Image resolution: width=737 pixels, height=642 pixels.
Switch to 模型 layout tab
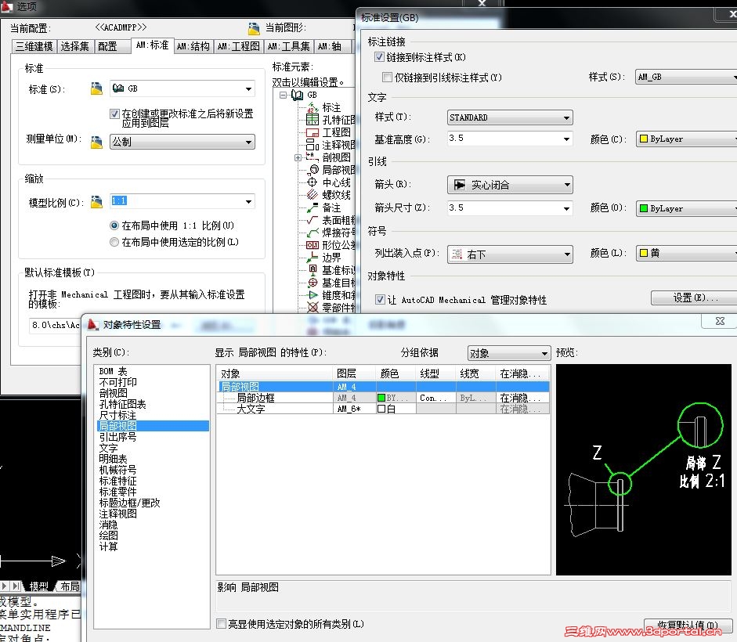pos(38,586)
